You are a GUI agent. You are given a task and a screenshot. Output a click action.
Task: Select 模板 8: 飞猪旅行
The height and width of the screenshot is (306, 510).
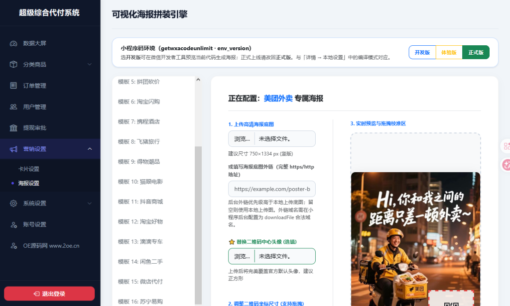139,142
